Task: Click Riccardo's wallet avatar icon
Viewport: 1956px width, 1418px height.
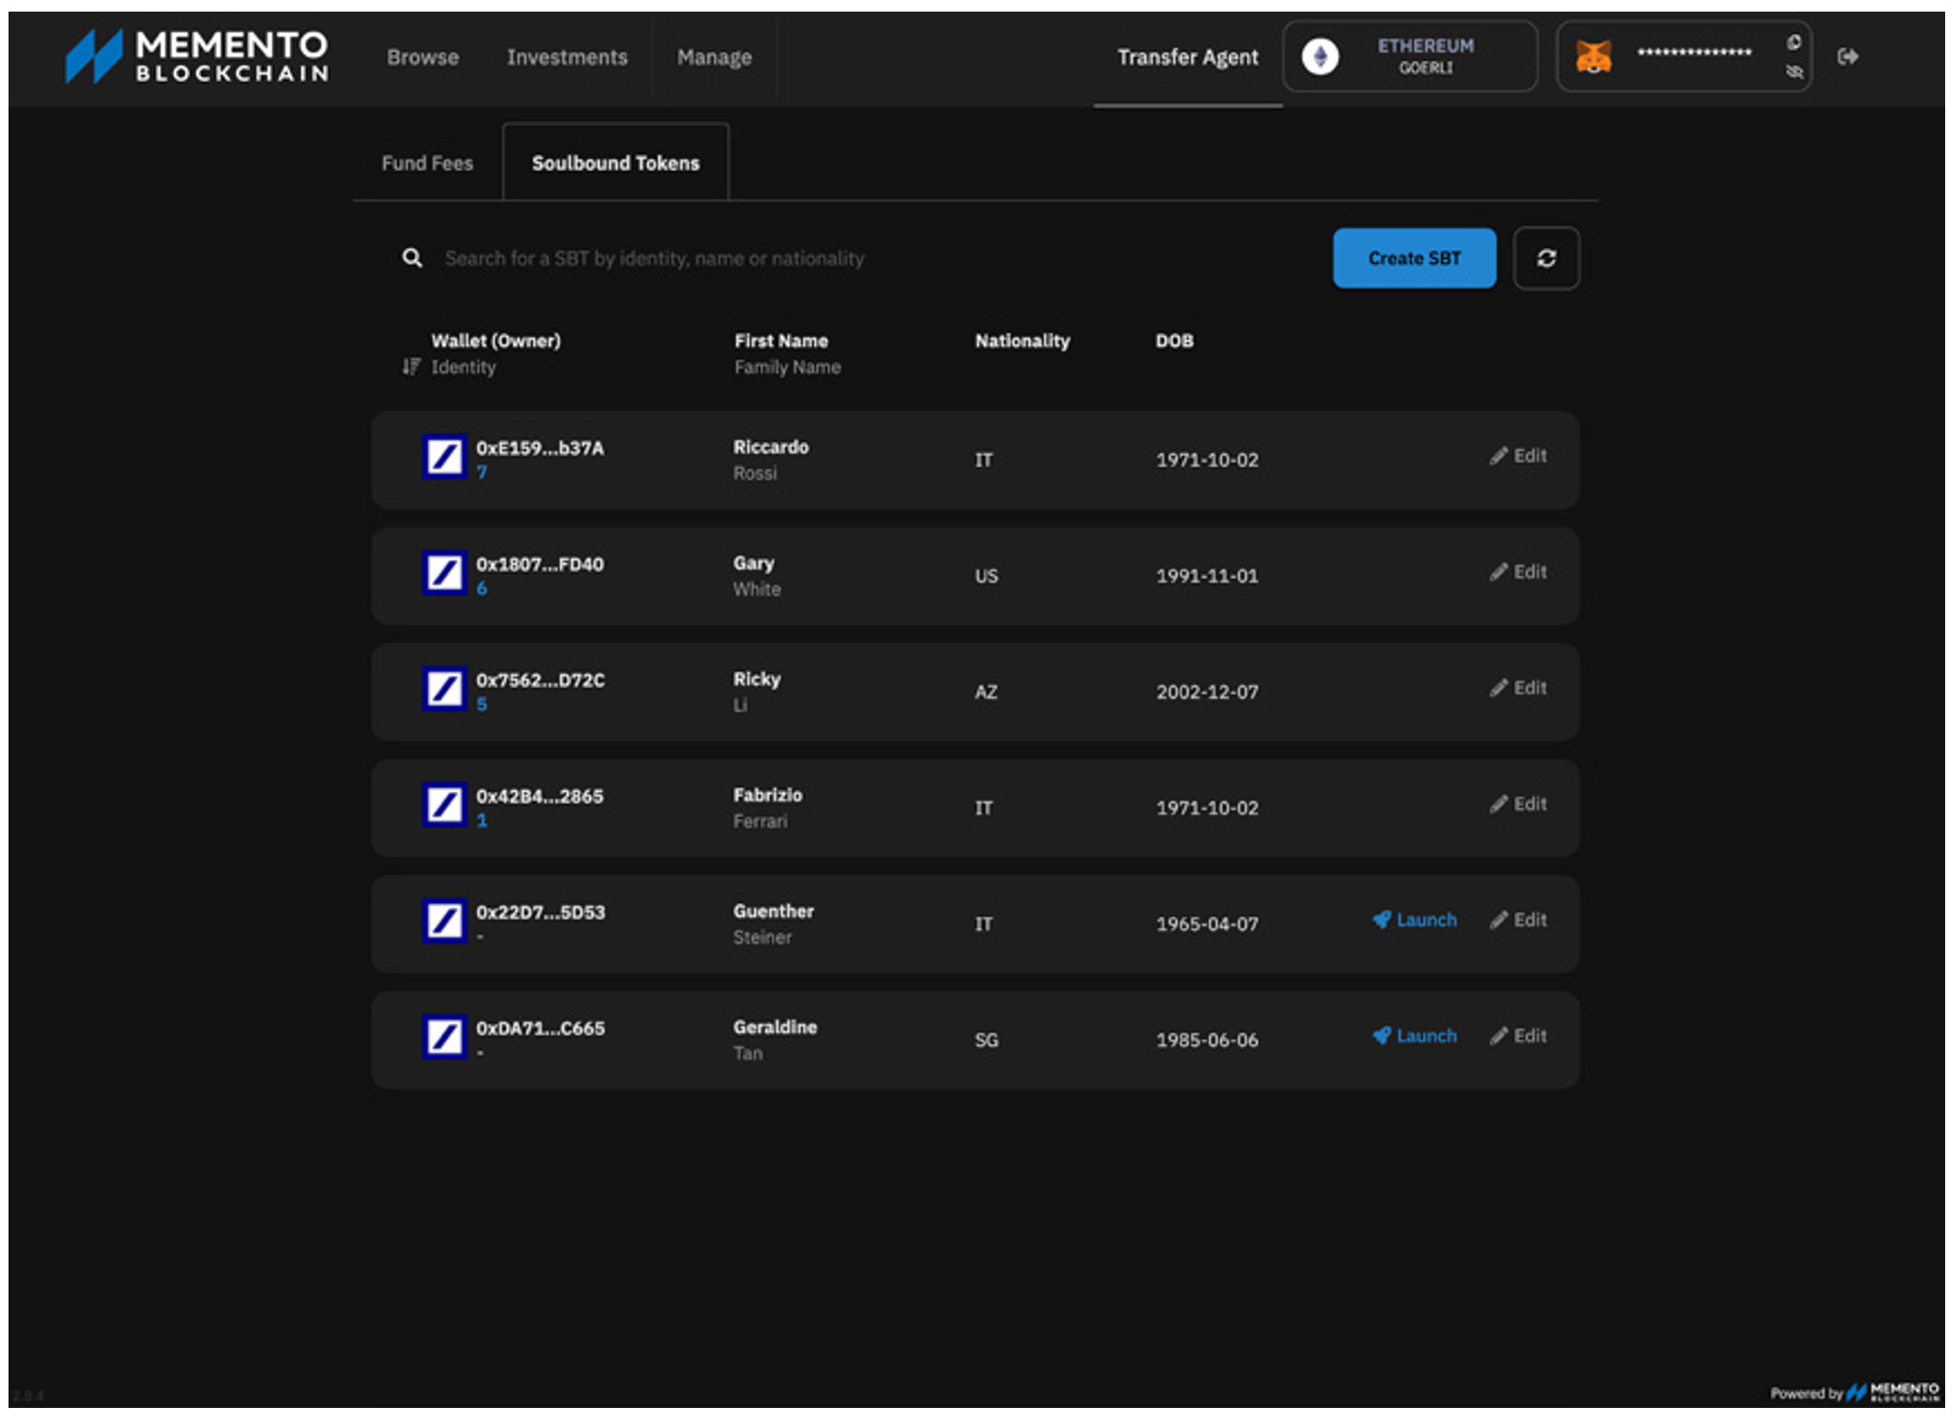Action: click(x=444, y=456)
